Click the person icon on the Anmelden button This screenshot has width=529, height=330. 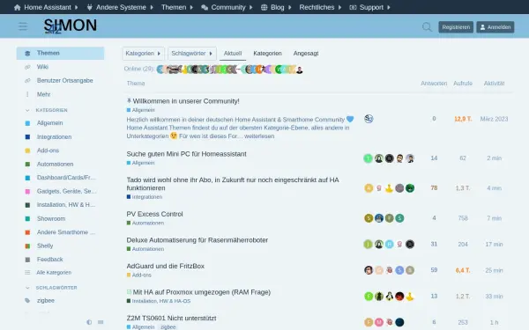pyautogui.click(x=482, y=27)
